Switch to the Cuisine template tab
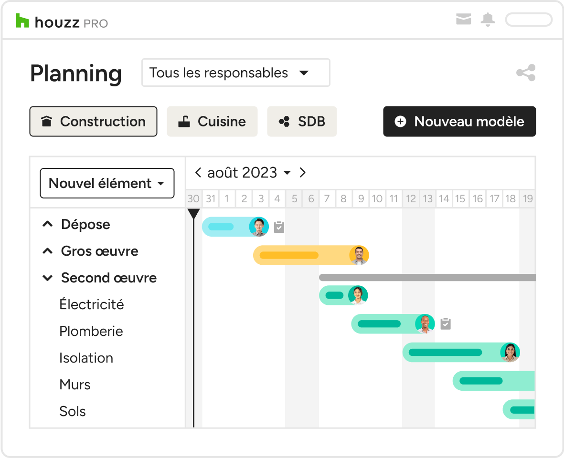Viewport: 564px width, 458px height. [x=212, y=122]
